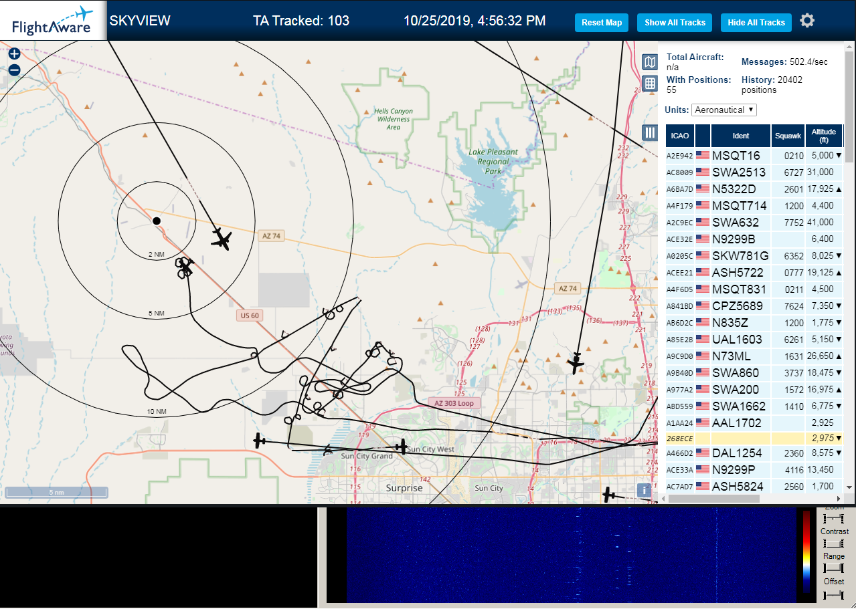
Task: Select the SKW781G aircraft row
Action: coord(754,255)
